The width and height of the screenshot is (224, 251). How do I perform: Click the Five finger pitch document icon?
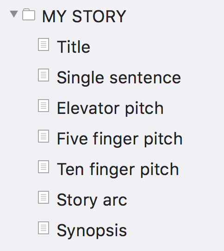coord(44,136)
